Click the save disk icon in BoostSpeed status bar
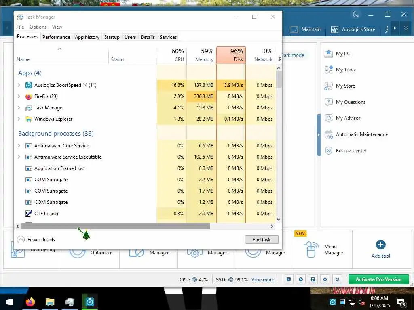Screen dimensions: 414x310 313,279
